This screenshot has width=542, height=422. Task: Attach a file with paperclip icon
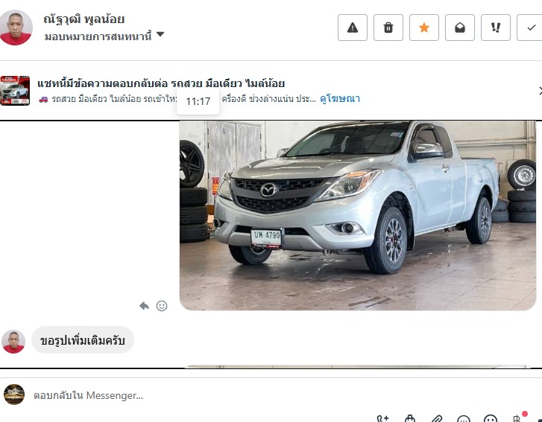click(x=437, y=418)
